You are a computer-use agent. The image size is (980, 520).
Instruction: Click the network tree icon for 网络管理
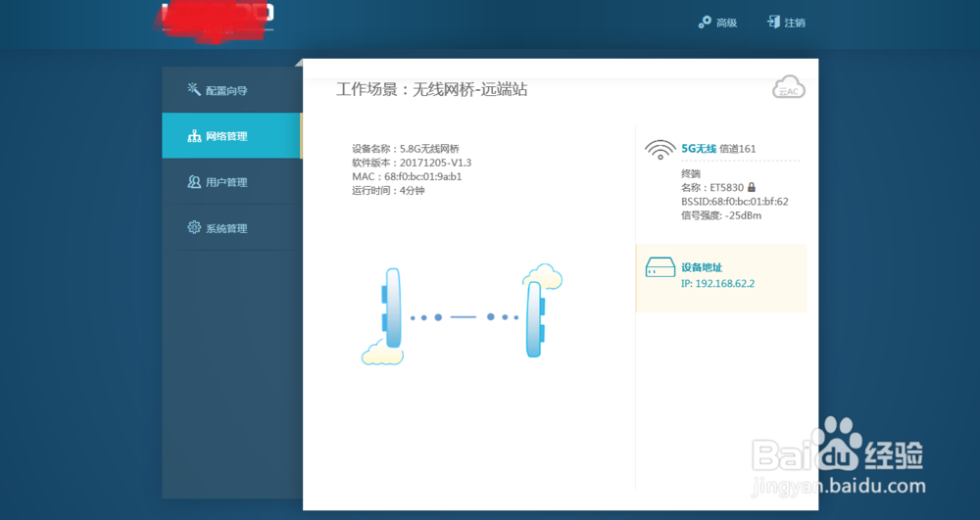194,135
